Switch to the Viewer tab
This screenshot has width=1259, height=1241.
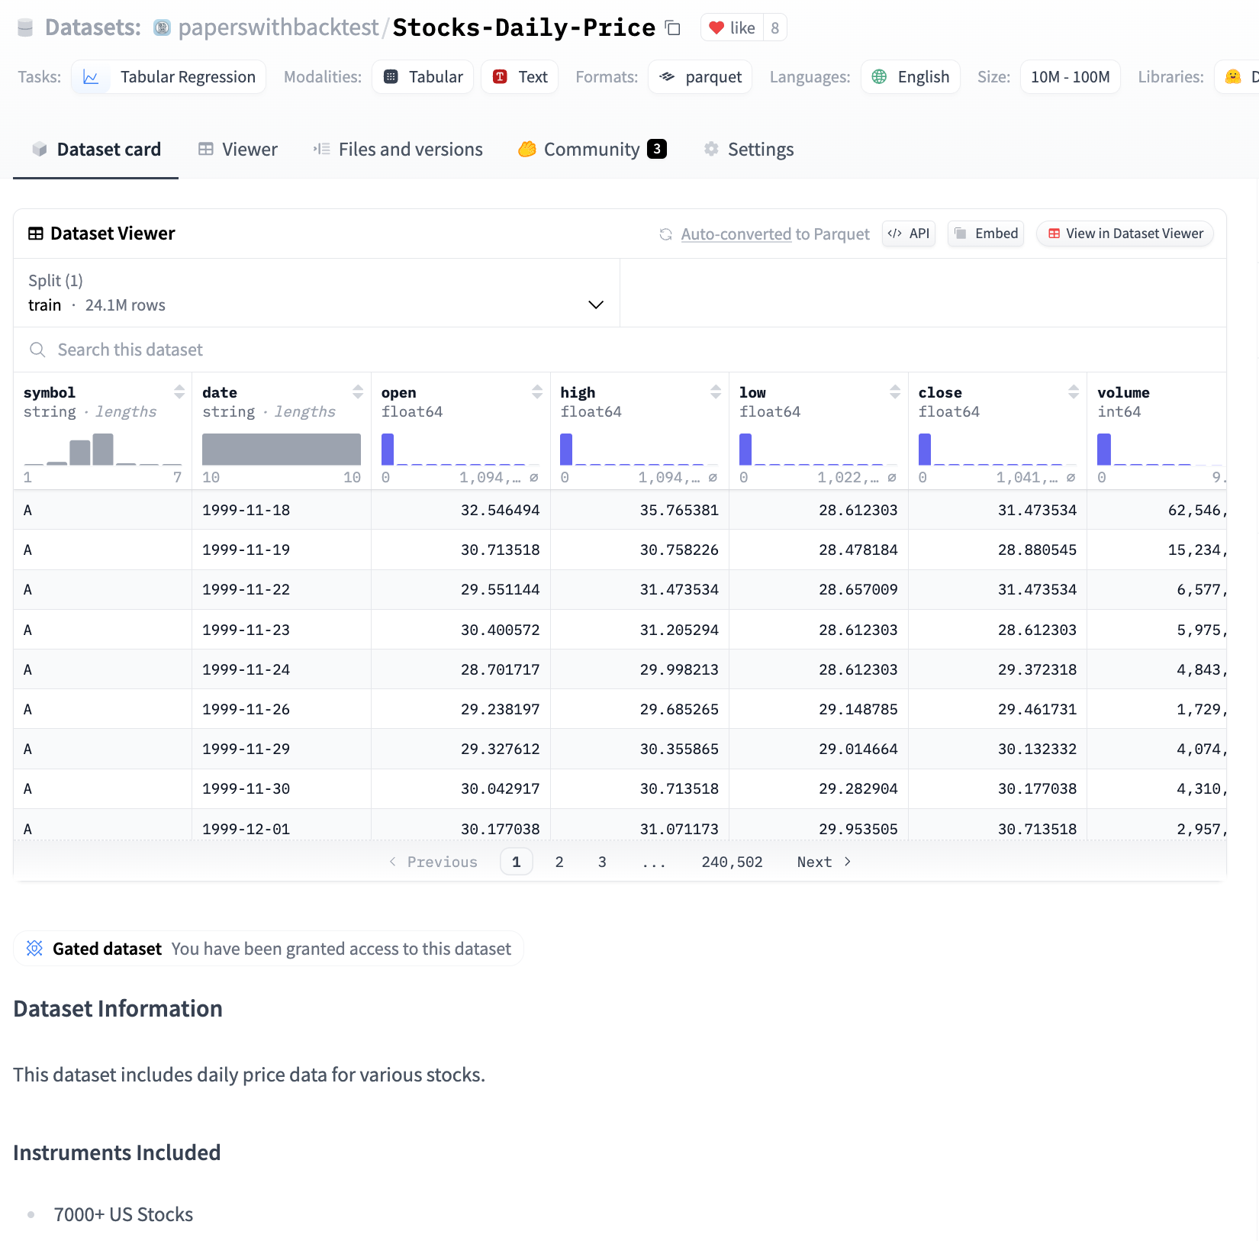(x=237, y=149)
